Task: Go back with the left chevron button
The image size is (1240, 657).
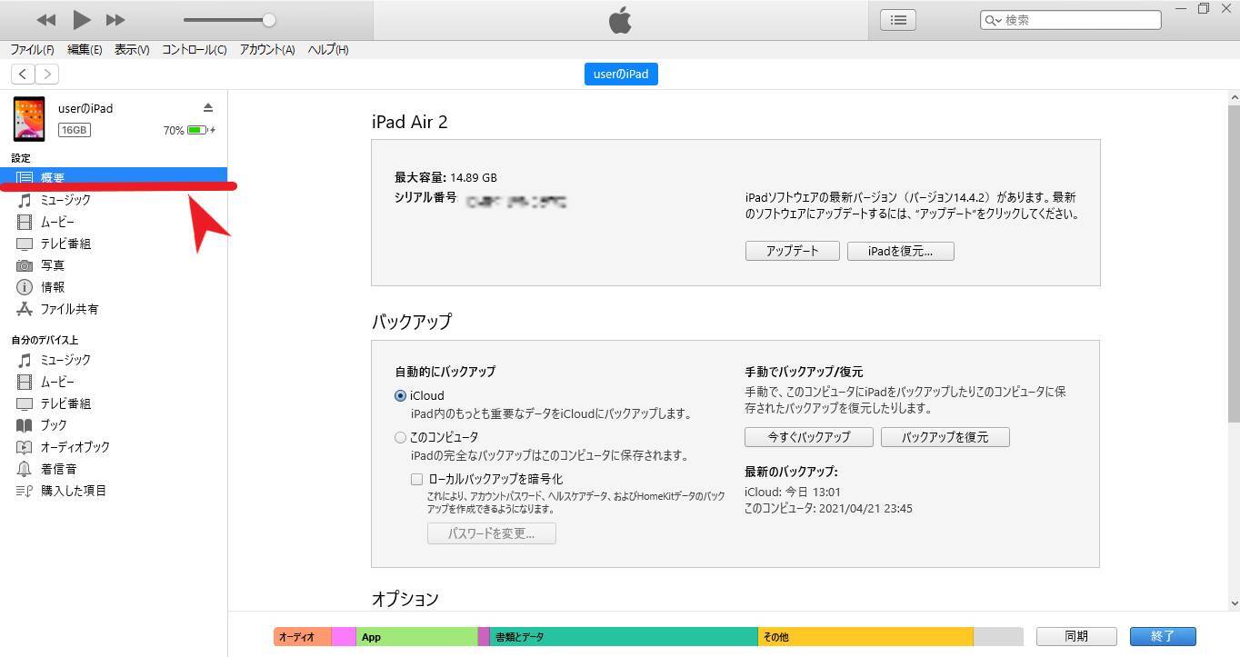Action: pos(23,75)
